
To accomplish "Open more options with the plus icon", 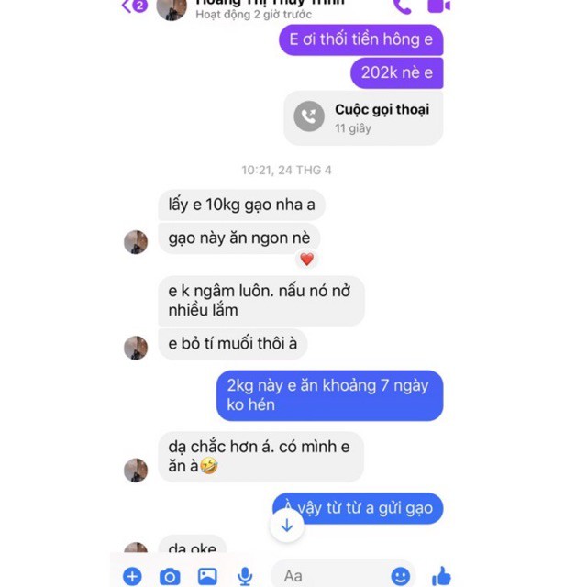I will pos(132,576).
